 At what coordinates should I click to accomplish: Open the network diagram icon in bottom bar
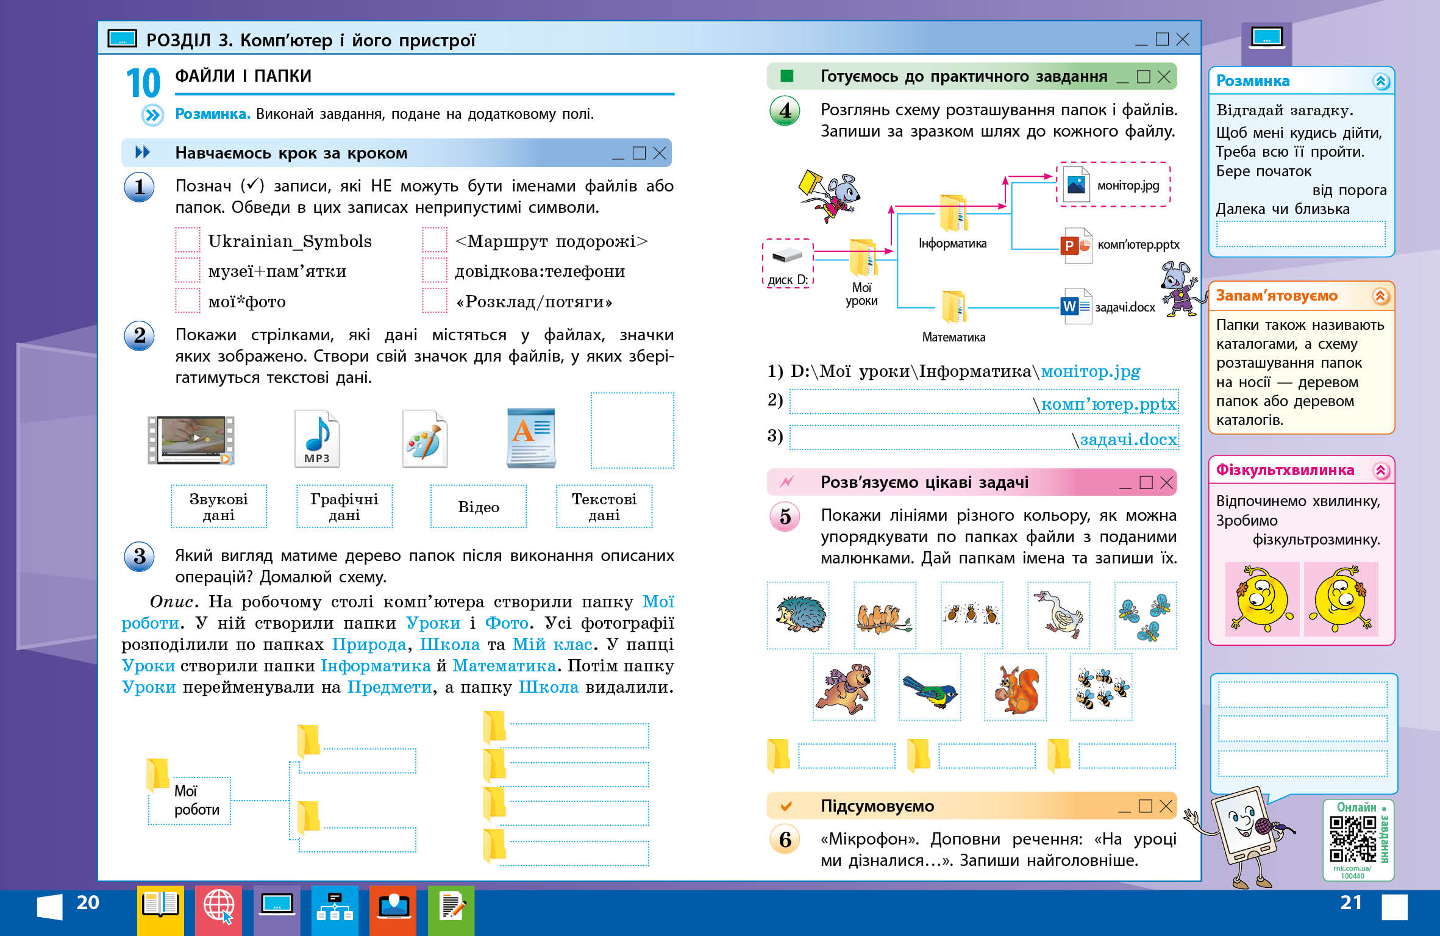pos(335,906)
